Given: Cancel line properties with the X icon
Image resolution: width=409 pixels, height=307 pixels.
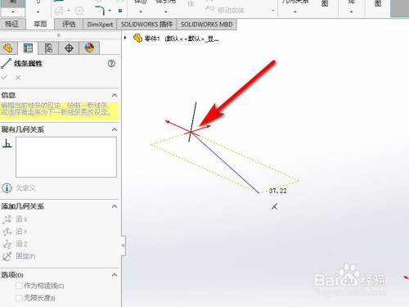Looking at the screenshot, I should [18, 78].
